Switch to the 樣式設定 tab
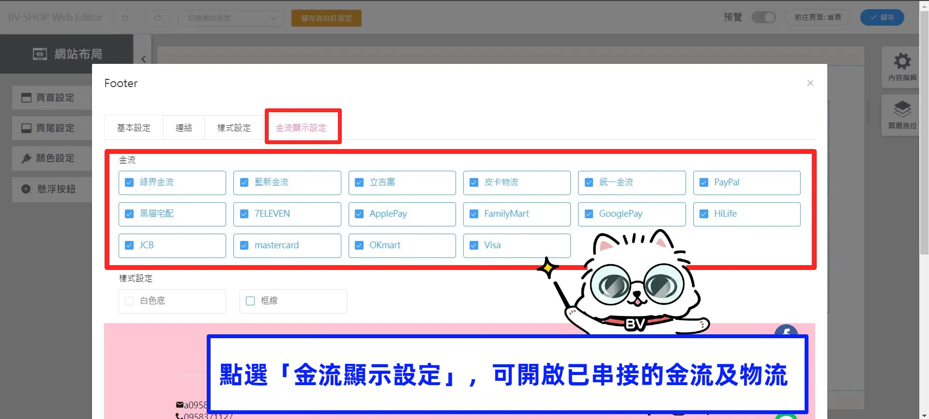The width and height of the screenshot is (929, 419). pos(234,128)
